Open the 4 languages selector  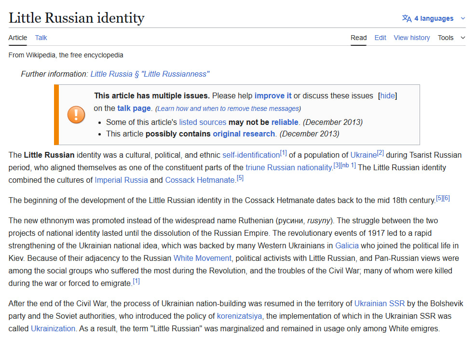(x=434, y=18)
